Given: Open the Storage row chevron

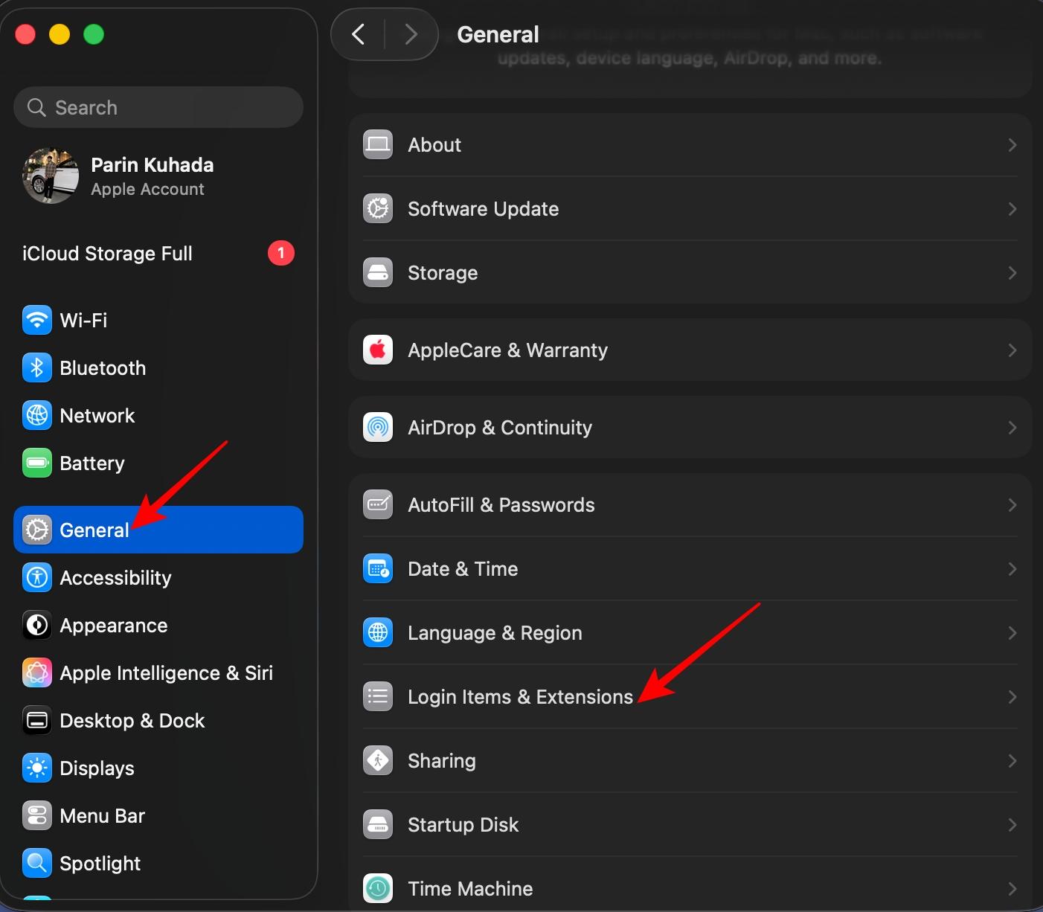Looking at the screenshot, I should 1012,273.
